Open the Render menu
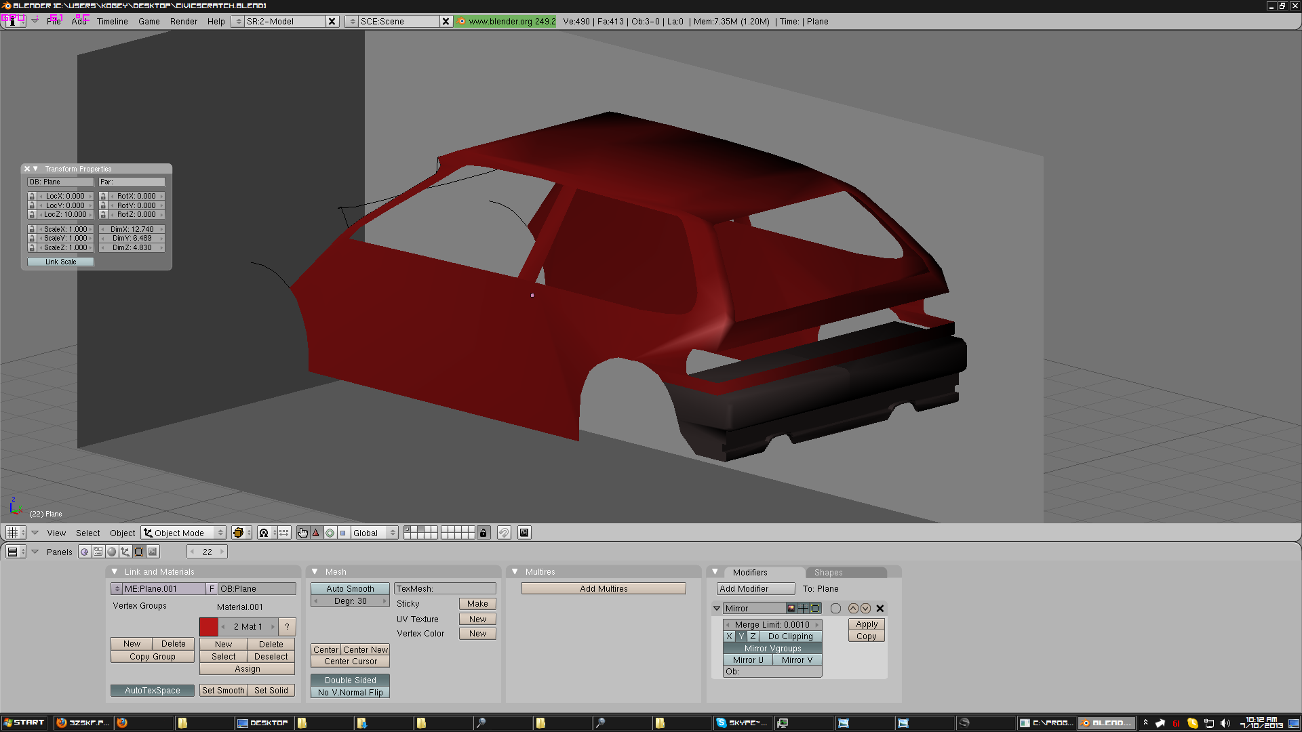Viewport: 1302px width, 732px height. point(183,22)
